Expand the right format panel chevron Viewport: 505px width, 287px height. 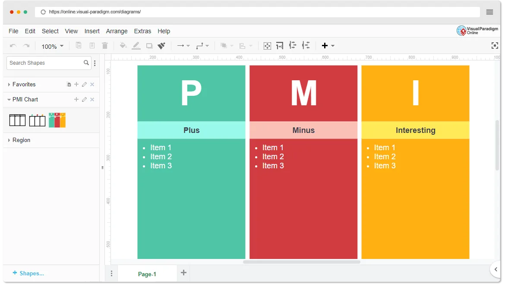[x=496, y=269]
